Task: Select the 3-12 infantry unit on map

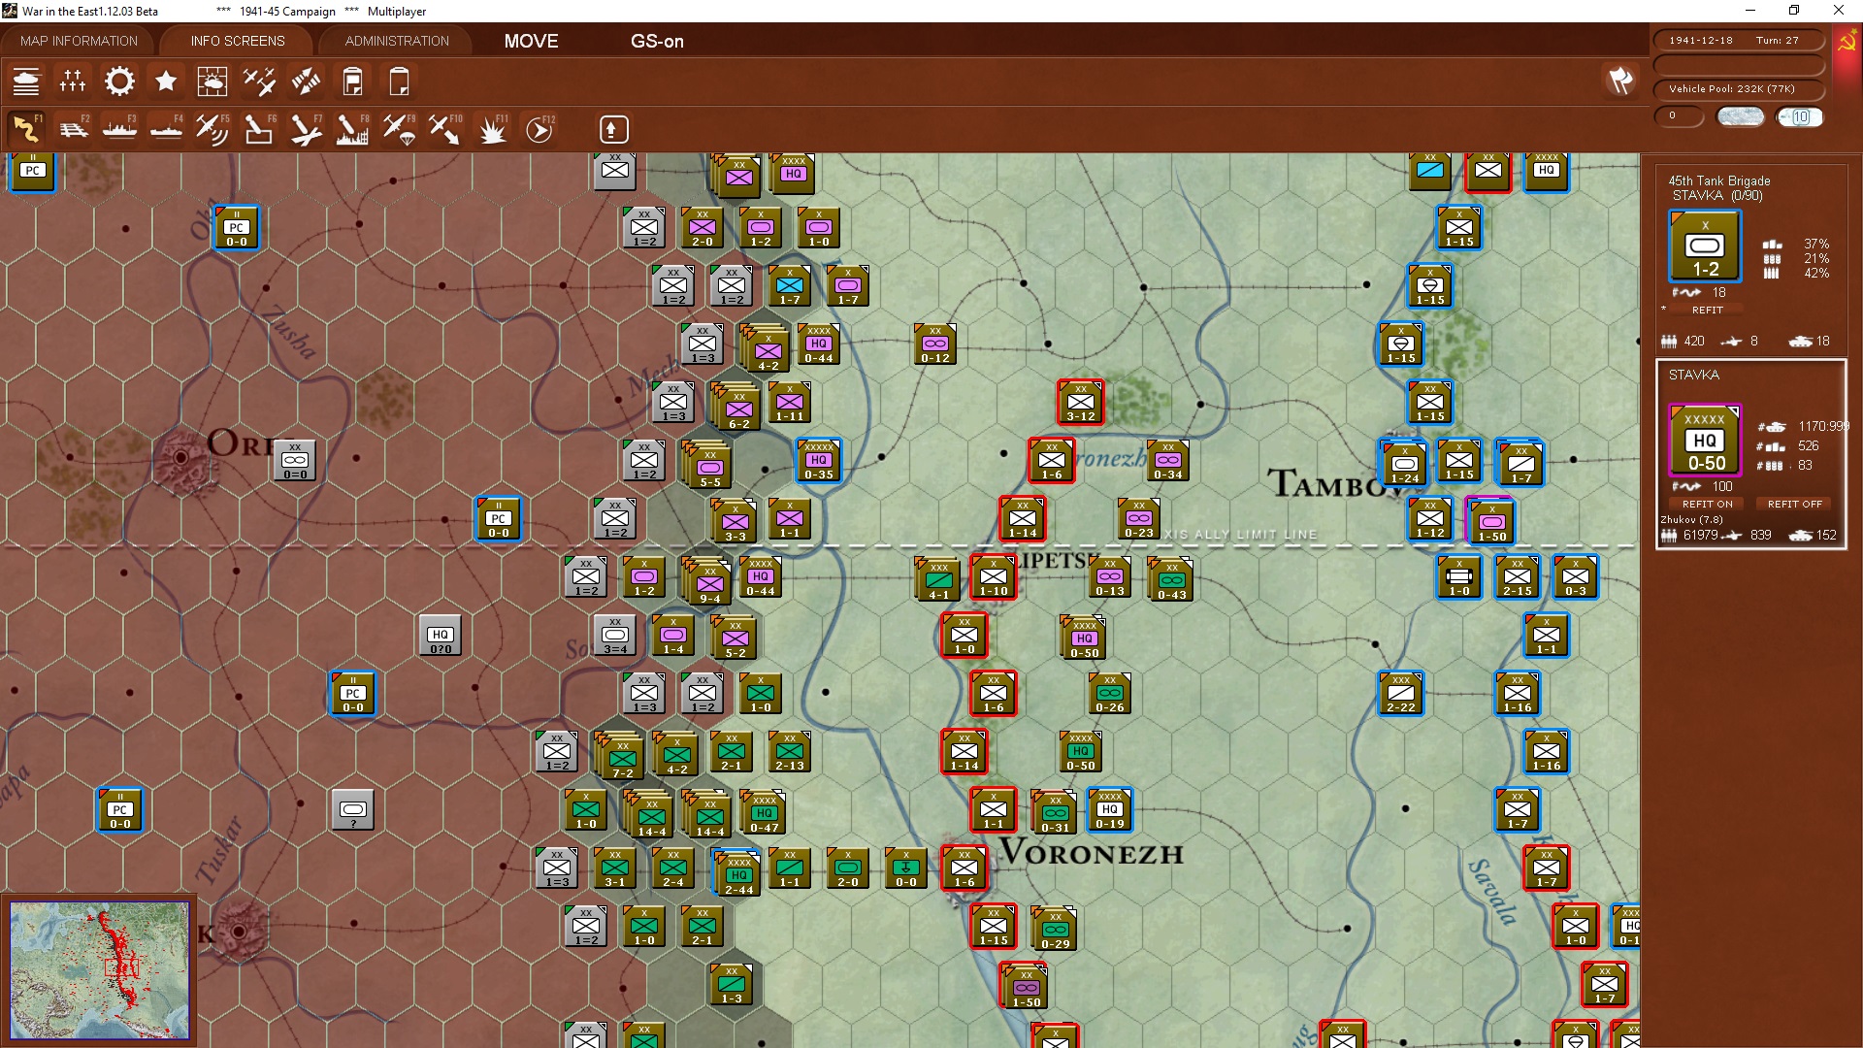Action: point(1080,402)
